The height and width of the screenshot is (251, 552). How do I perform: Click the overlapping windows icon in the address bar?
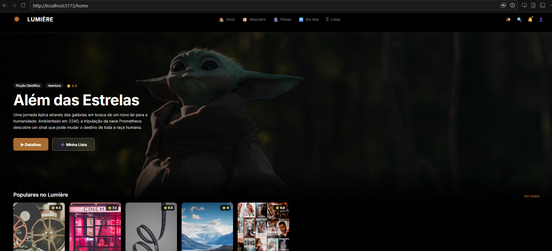[503, 5]
